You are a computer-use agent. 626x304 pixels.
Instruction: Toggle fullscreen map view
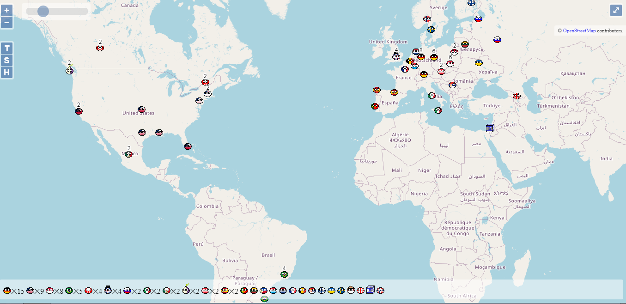point(616,10)
